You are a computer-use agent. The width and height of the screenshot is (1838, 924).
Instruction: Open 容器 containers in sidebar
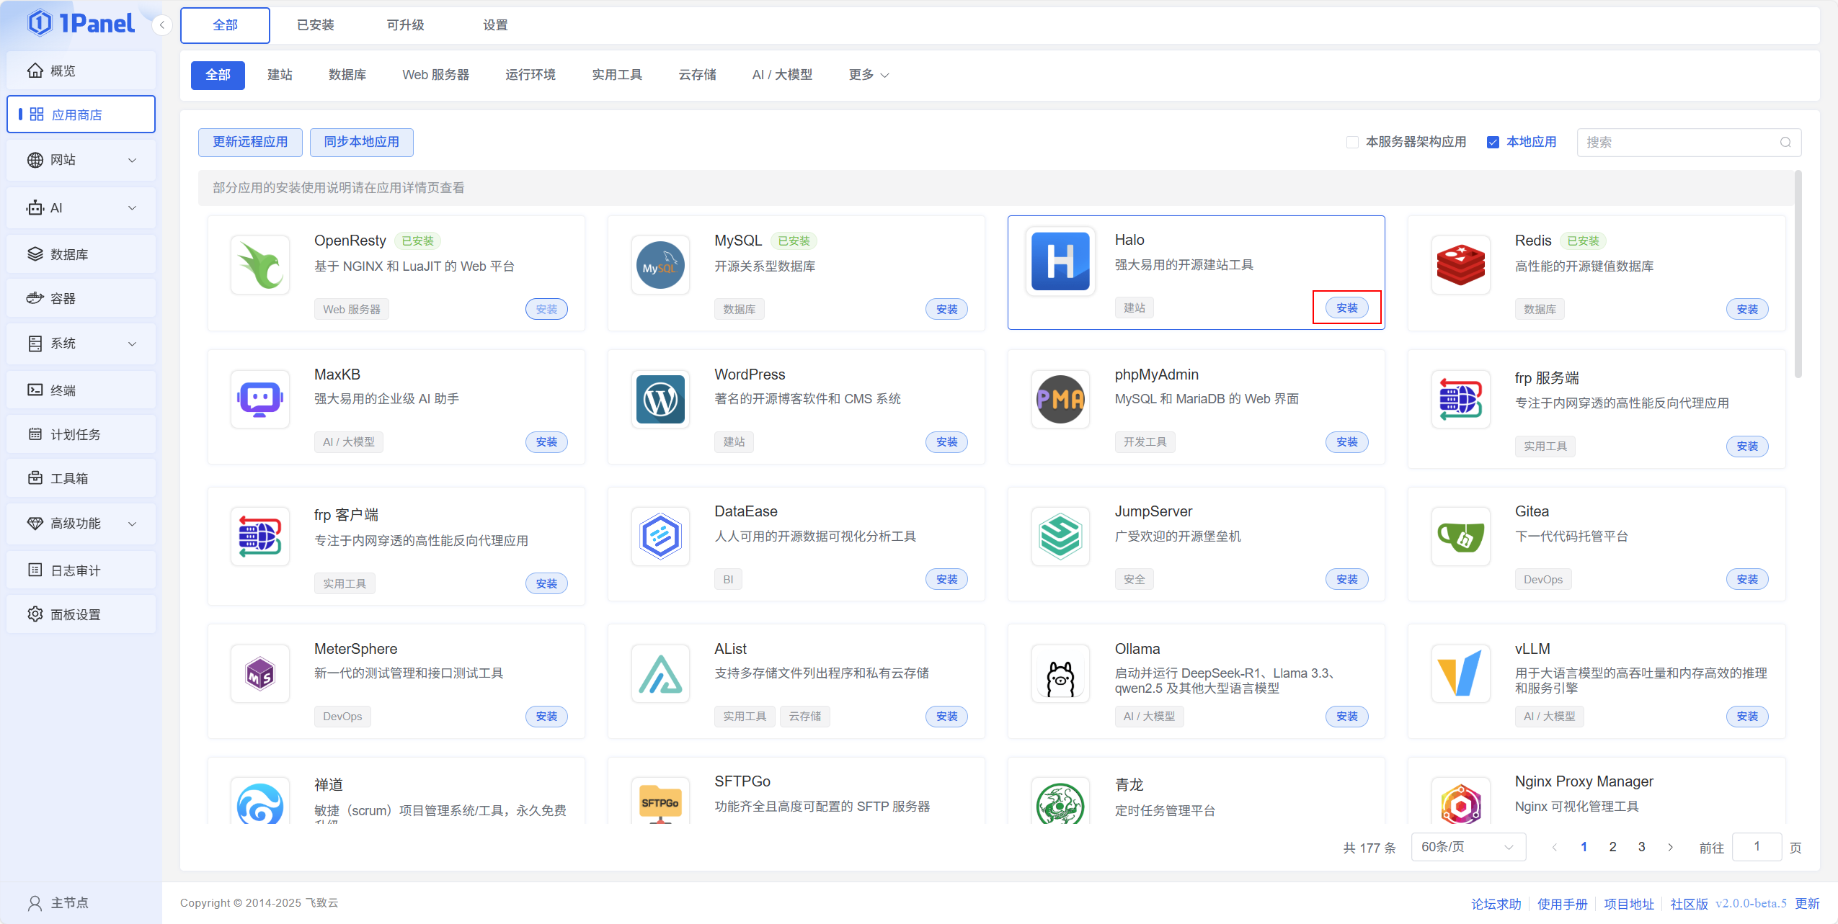pyautogui.click(x=81, y=298)
